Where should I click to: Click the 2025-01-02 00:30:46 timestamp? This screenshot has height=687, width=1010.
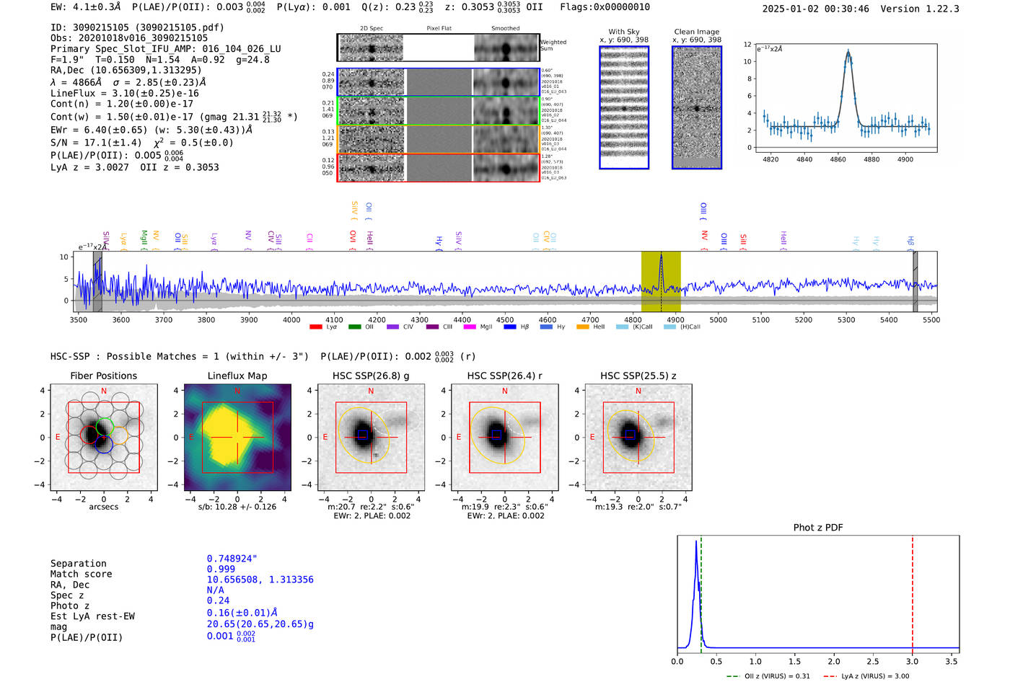[816, 9]
